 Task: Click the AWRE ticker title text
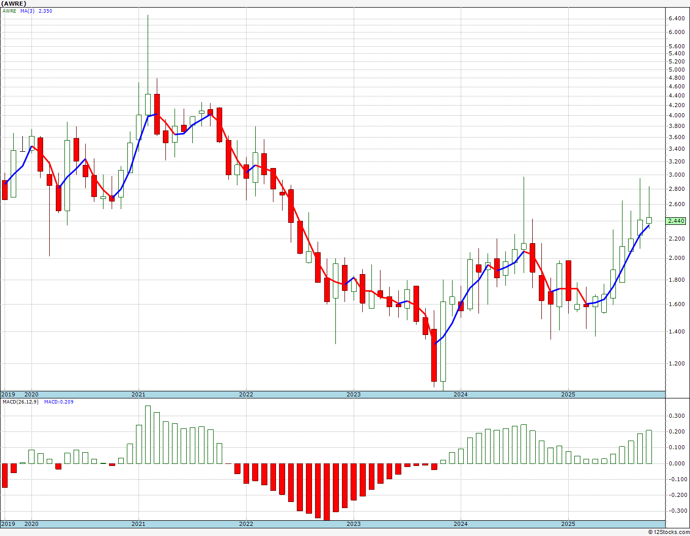[14, 3]
